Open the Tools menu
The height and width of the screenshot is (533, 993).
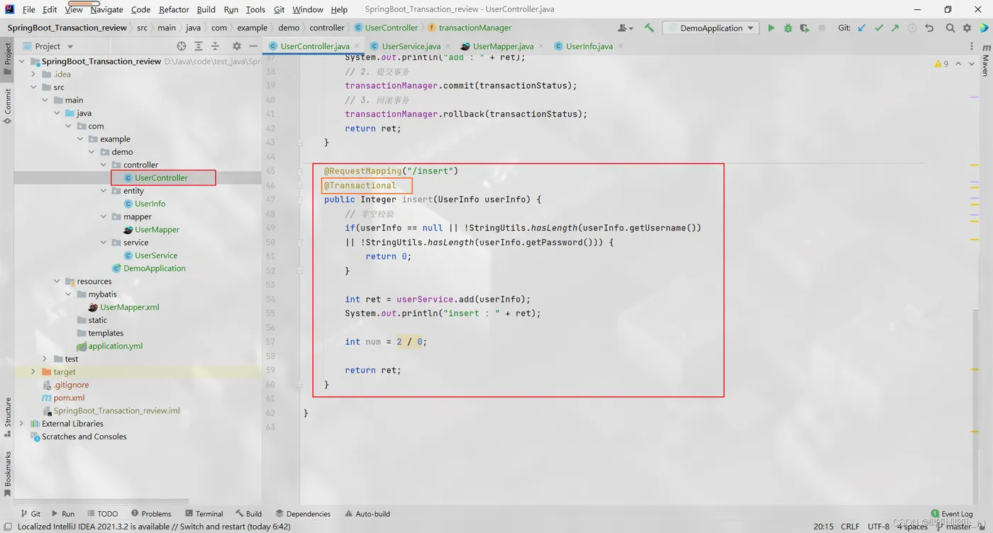255,9
